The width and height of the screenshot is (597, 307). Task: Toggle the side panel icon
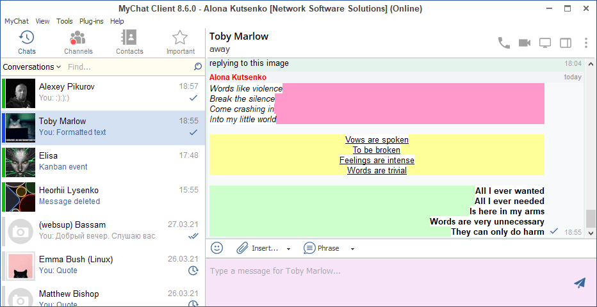click(x=566, y=43)
